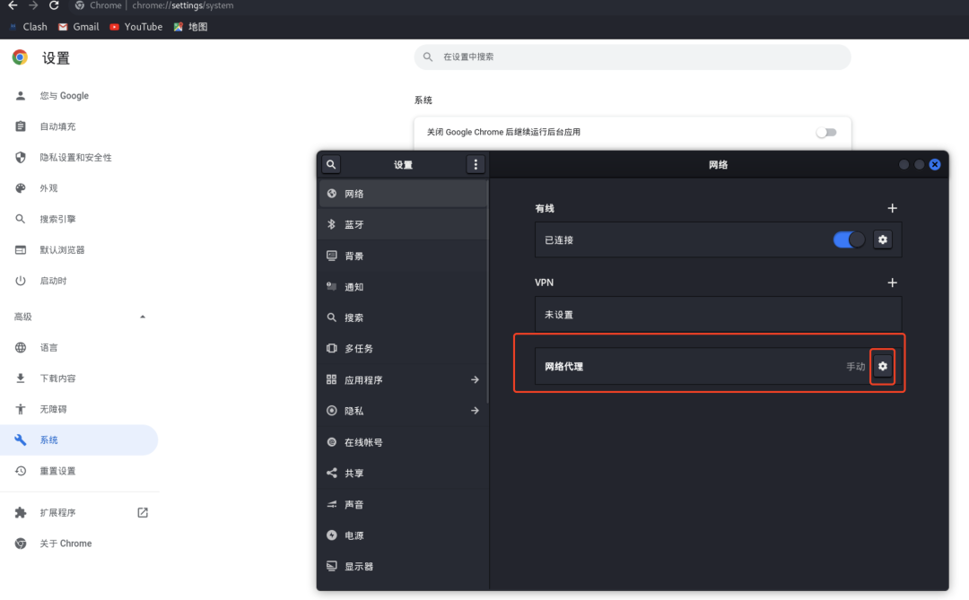Click the Chrome back arrow
969x600 pixels.
coord(13,5)
